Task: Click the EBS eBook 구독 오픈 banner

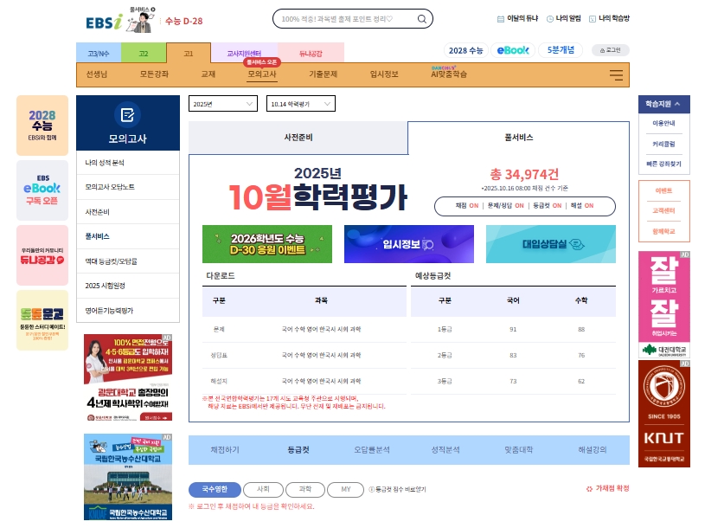Action: (x=42, y=190)
